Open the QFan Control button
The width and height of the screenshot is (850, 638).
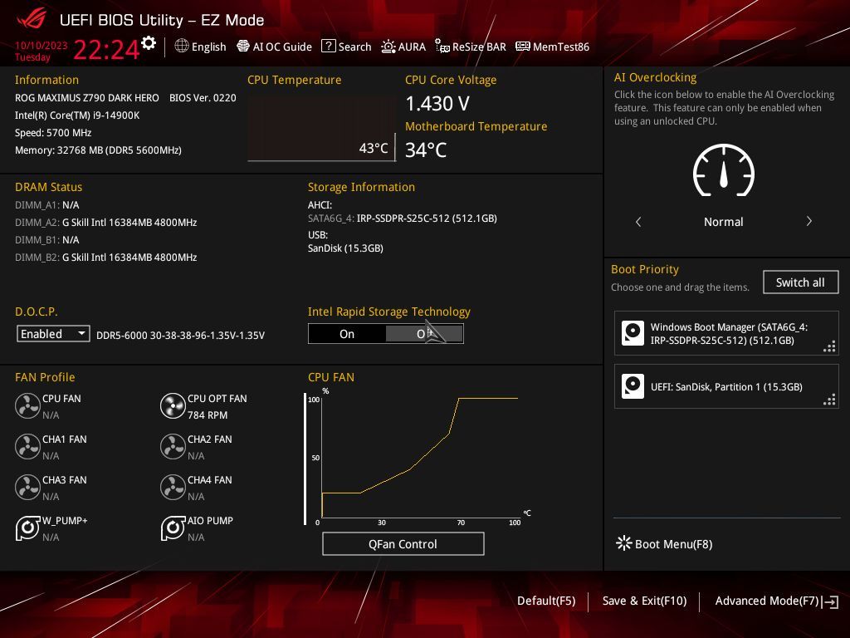point(403,543)
